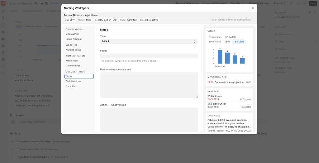Image resolution: width=319 pixels, height=163 pixels.
Task: Add assignment via plus next to Assign
Action: click(315, 27)
